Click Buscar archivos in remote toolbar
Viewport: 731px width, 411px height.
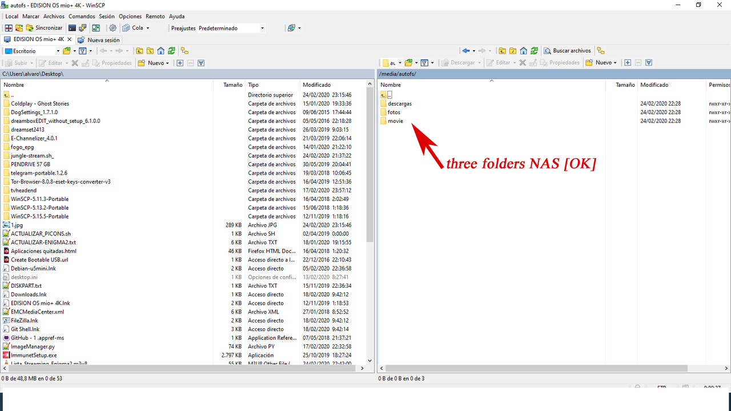click(x=567, y=51)
